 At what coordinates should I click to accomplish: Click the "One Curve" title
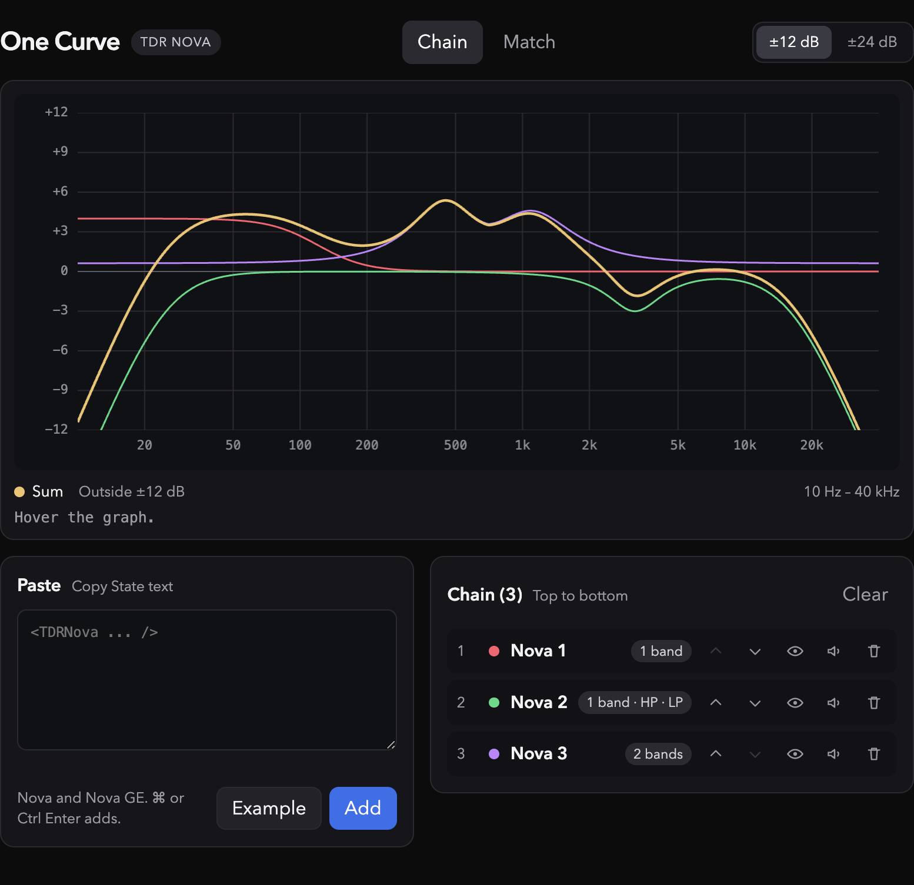[60, 42]
